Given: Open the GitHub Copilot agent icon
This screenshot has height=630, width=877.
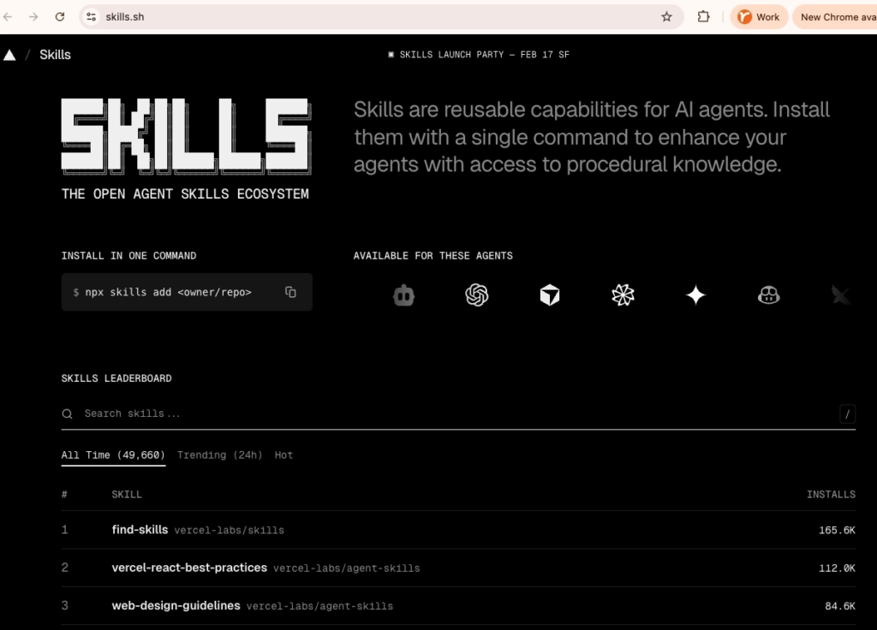Looking at the screenshot, I should [768, 295].
